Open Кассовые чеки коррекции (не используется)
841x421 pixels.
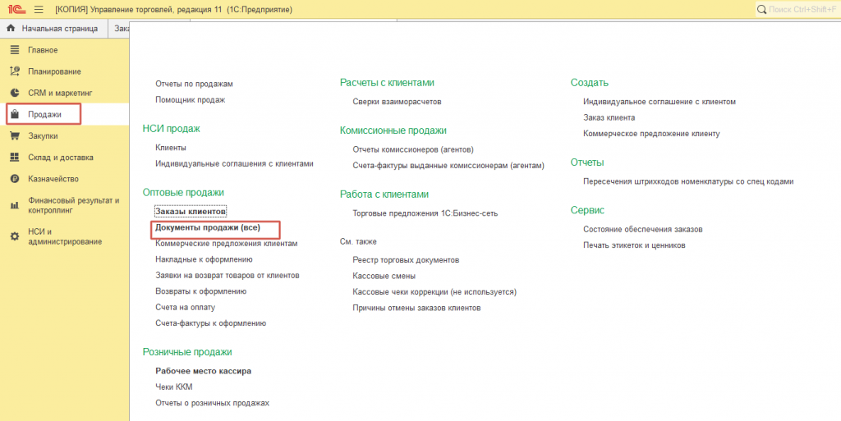pyautogui.click(x=434, y=292)
